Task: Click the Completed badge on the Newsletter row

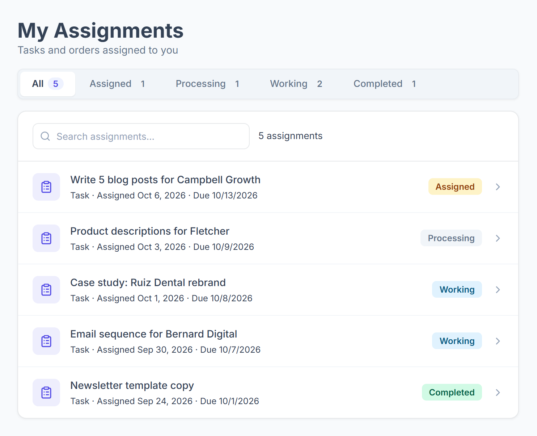Action: (x=452, y=393)
